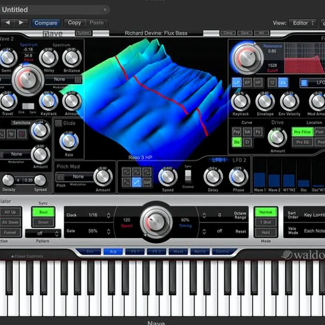Screen dimensions: 325x325
Task: Click the Glide enable icon
Action: coord(58,123)
